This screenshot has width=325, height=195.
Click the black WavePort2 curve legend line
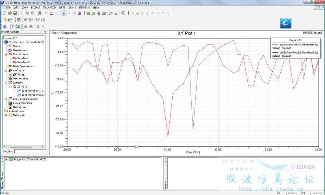pos(275,53)
